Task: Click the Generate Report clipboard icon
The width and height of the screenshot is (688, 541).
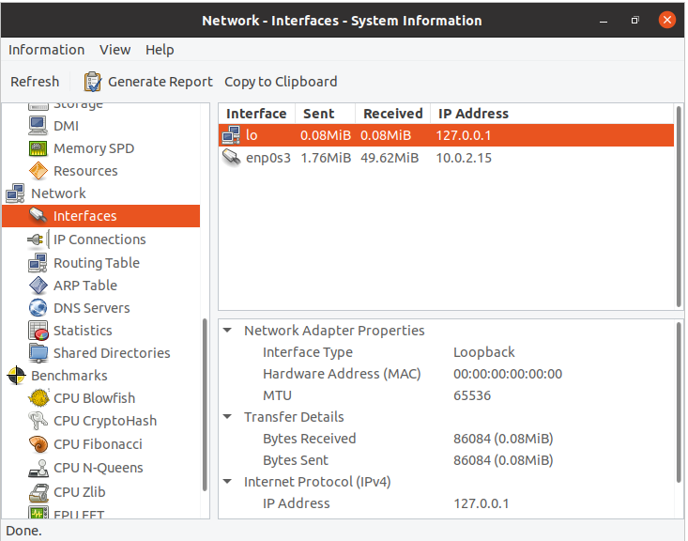Action: point(93,82)
